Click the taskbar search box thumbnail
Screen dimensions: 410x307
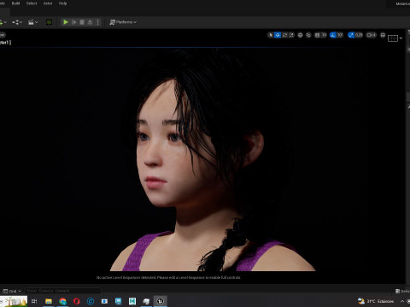coord(14,301)
